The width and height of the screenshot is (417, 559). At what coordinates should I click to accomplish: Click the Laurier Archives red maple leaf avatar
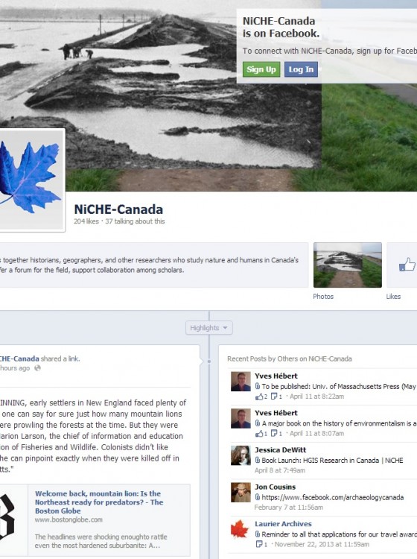point(241,529)
